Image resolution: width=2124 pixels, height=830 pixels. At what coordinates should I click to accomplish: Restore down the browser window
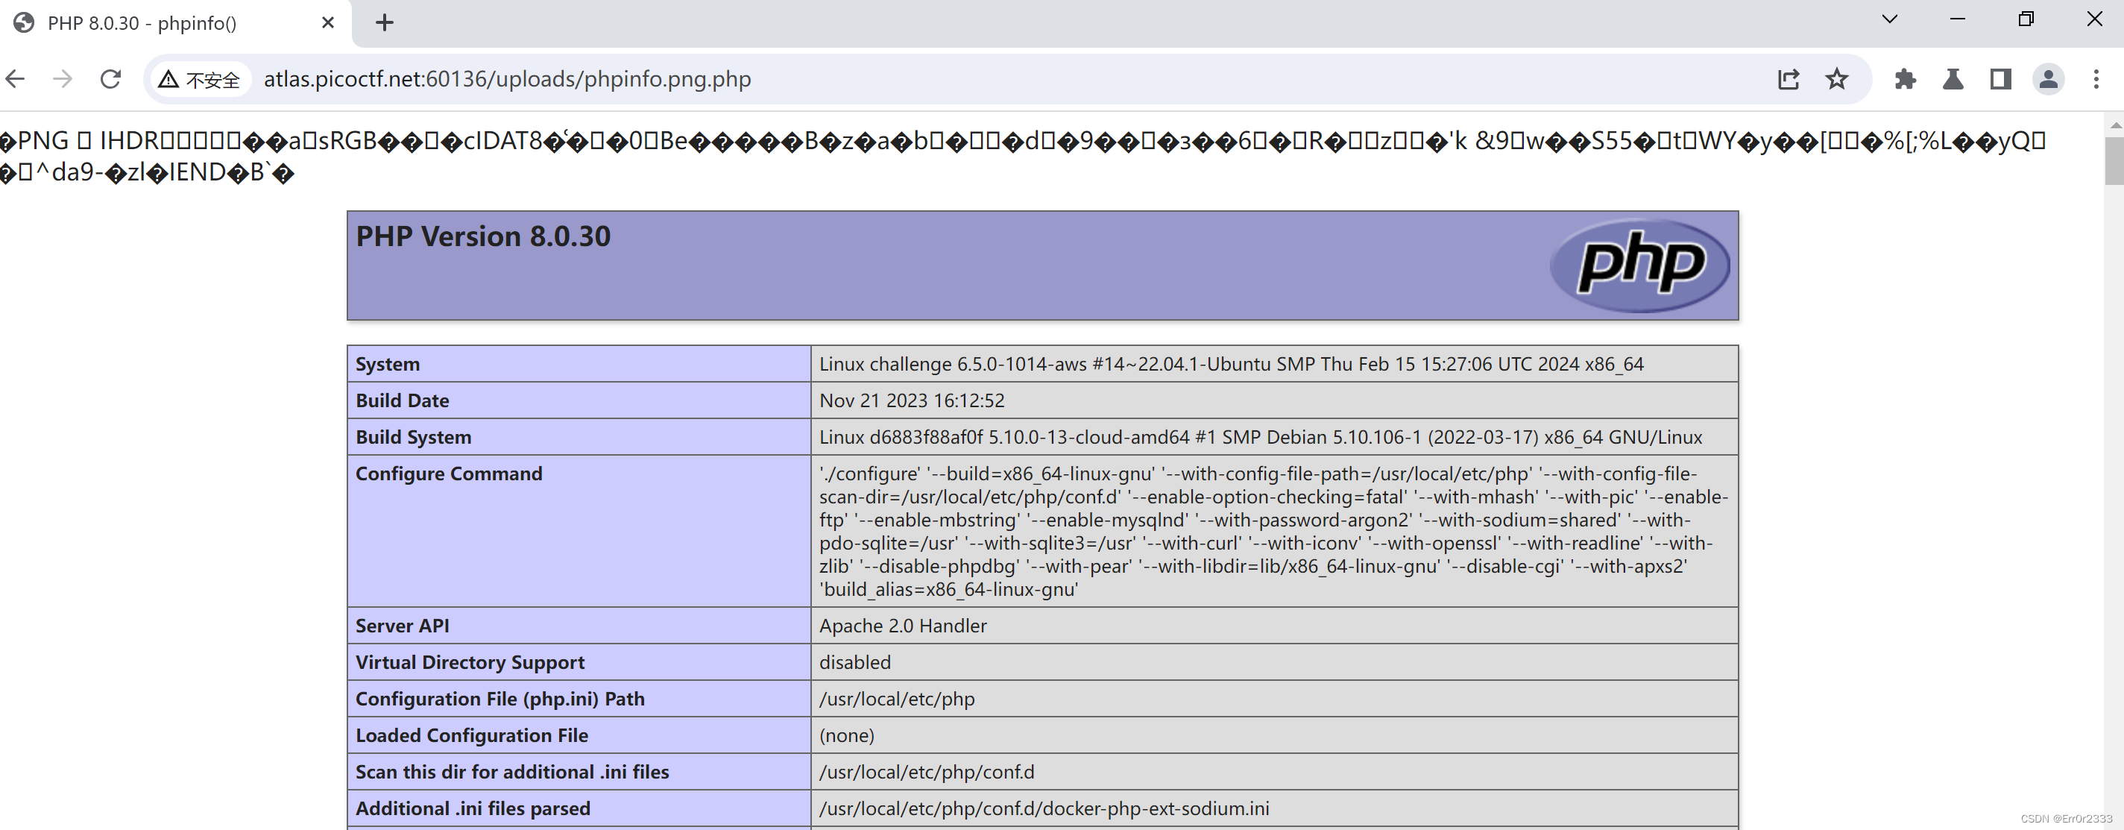2026,20
